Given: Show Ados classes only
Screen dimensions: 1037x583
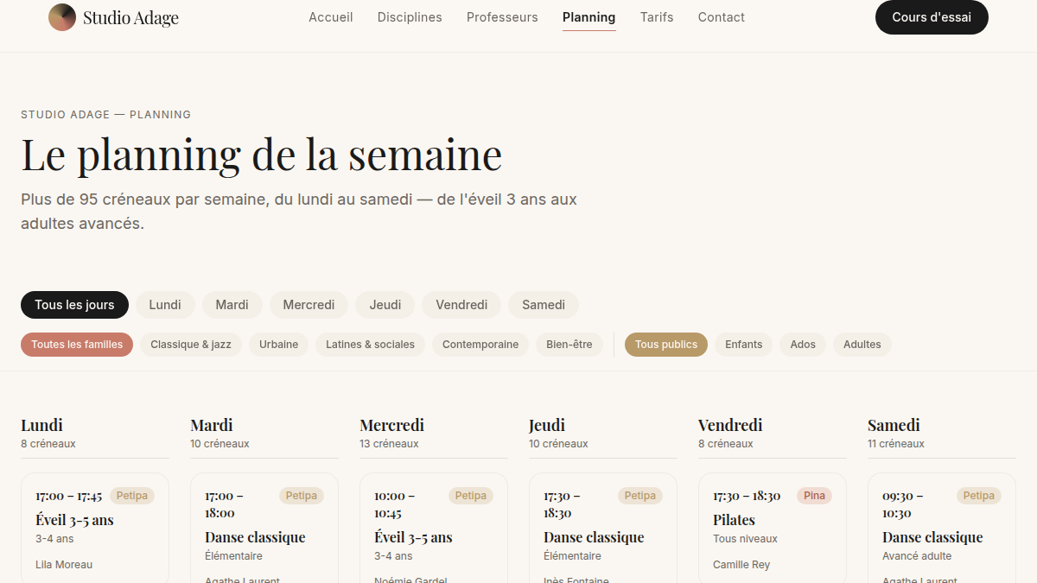Looking at the screenshot, I should pos(803,345).
